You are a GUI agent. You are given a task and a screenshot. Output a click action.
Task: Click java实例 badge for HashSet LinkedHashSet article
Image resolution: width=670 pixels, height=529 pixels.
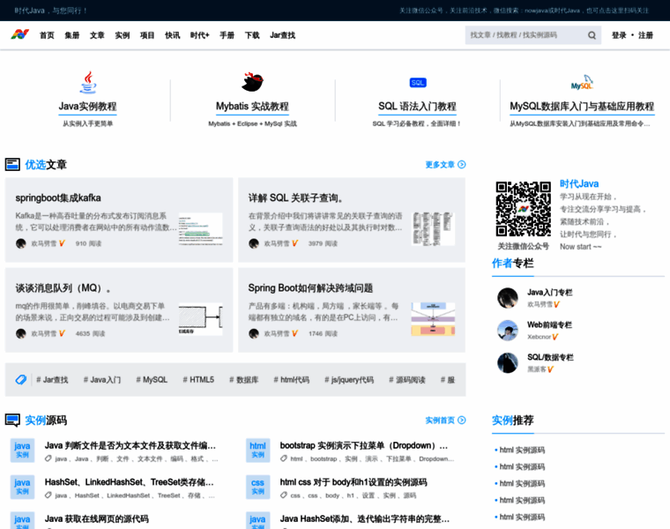[22, 488]
